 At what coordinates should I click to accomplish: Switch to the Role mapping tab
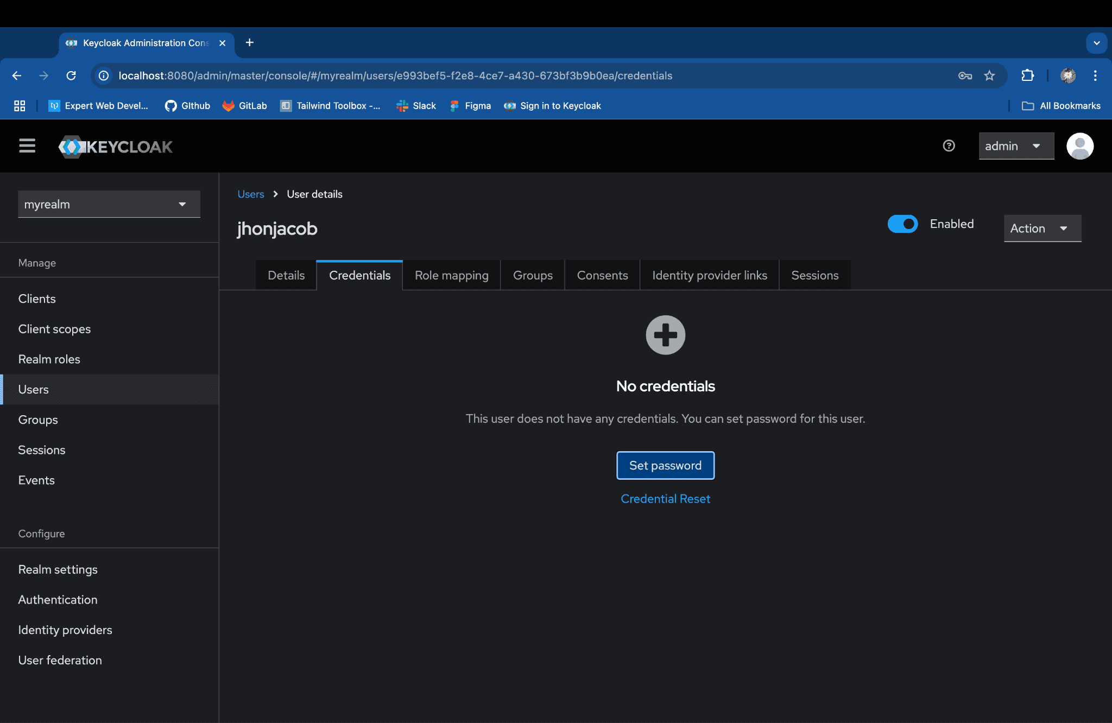point(451,275)
